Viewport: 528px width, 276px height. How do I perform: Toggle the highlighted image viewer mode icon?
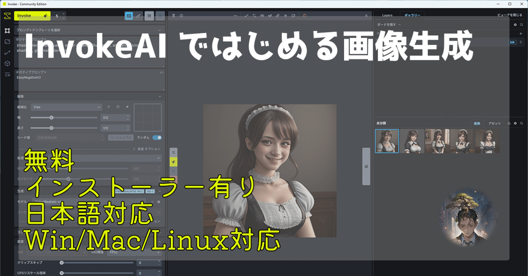point(129,16)
